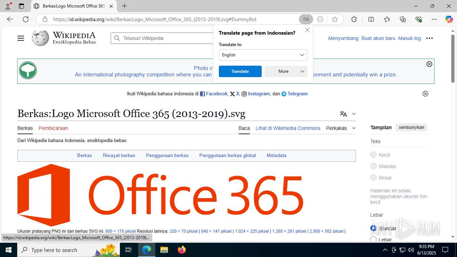457x257 pixels.
Task: Select the Baca view tab
Action: [x=244, y=128]
